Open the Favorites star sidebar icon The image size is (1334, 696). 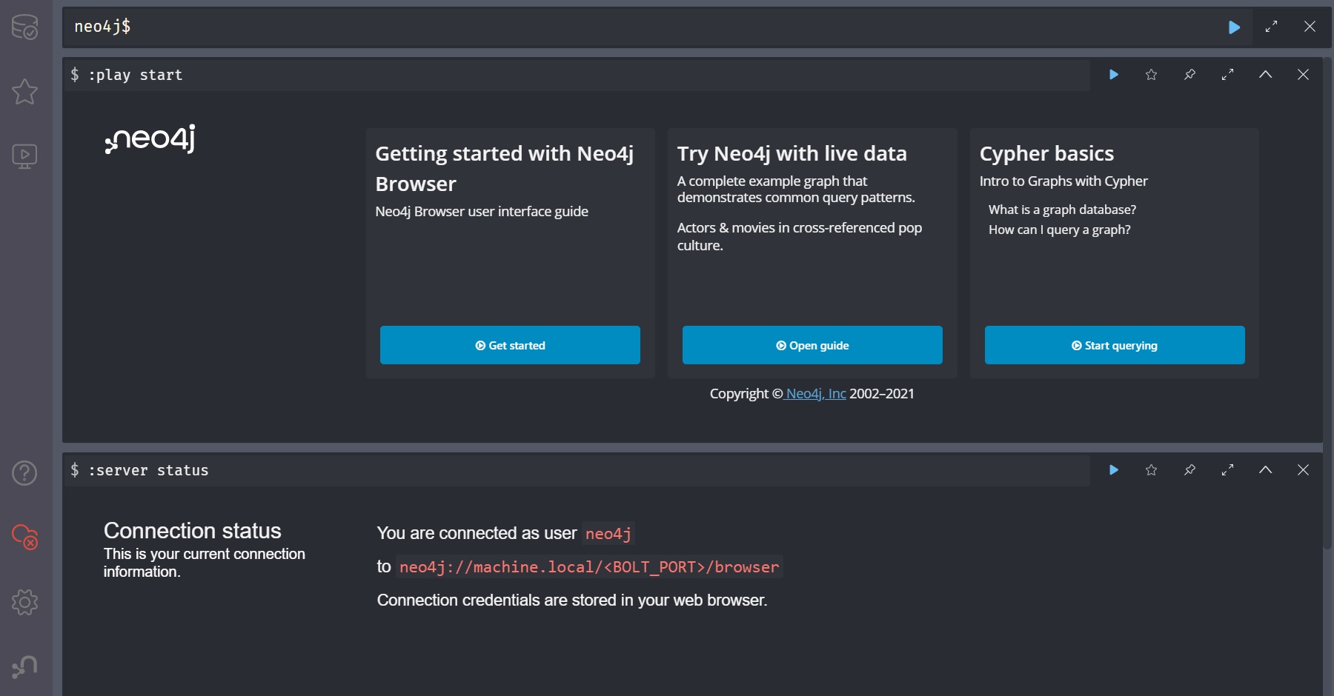coord(25,92)
